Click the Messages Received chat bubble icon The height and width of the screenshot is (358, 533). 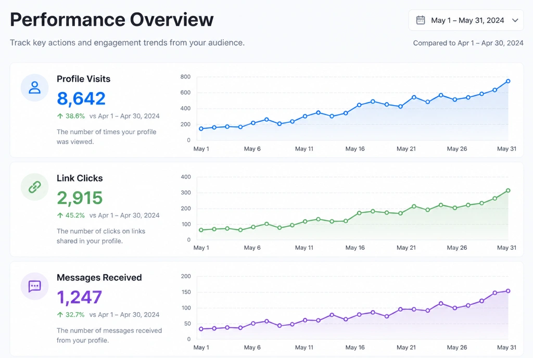(x=35, y=286)
